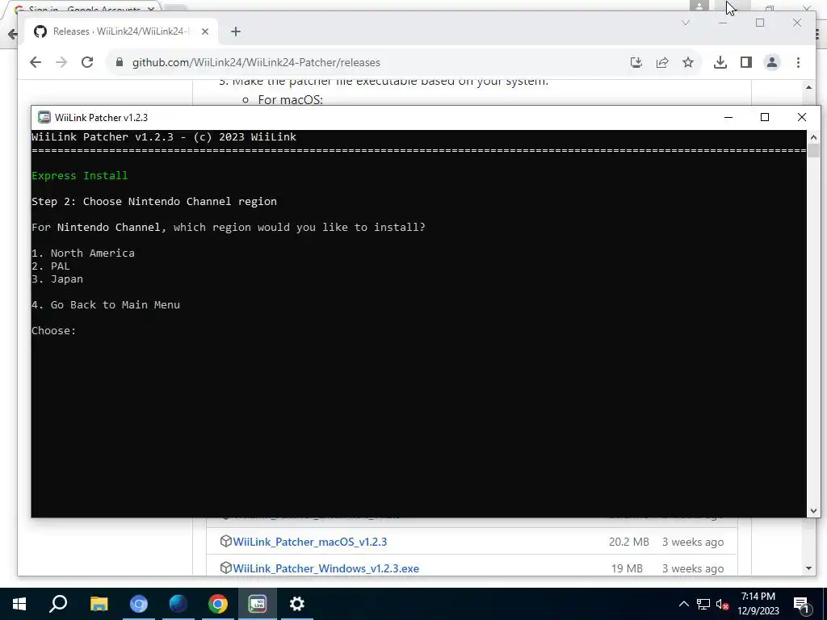Switch to WiiLink Patcher taskbar icon
Screen dimensions: 827x620
click(x=258, y=604)
